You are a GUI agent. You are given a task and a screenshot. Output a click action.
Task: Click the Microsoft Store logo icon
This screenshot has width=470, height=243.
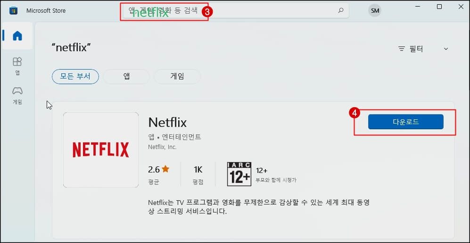pyautogui.click(x=14, y=11)
